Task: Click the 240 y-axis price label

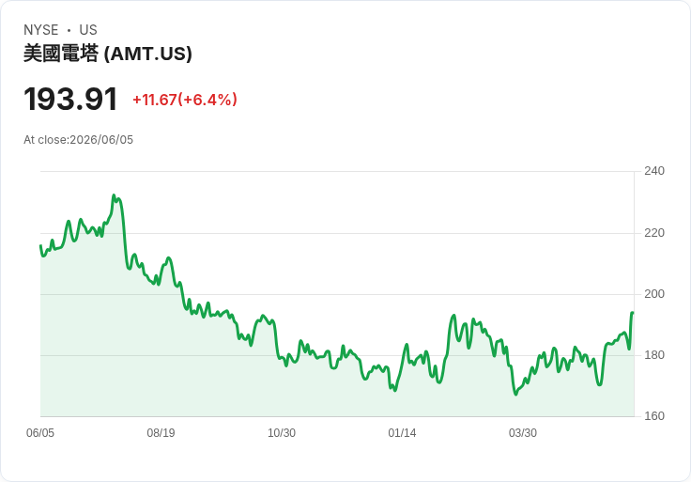Action: click(x=654, y=171)
